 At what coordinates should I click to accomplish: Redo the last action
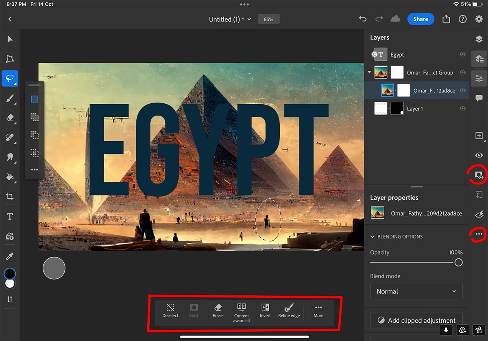tap(379, 19)
